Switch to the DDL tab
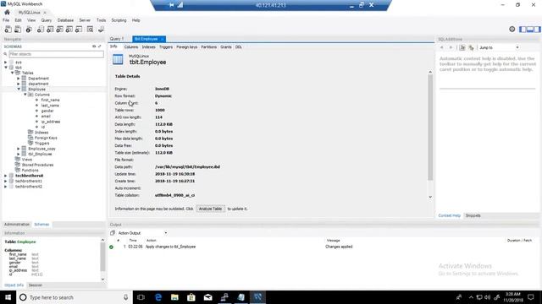This screenshot has height=304, width=542. [x=239, y=47]
